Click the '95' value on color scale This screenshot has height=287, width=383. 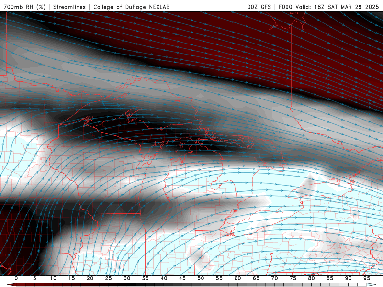click(x=367, y=278)
